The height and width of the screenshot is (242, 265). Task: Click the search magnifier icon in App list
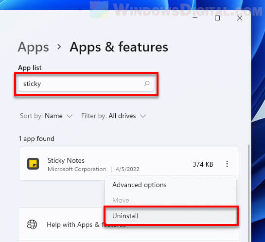(x=147, y=84)
